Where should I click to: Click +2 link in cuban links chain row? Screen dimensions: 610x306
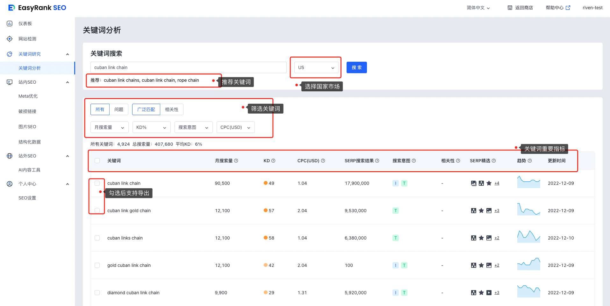pyautogui.click(x=497, y=238)
